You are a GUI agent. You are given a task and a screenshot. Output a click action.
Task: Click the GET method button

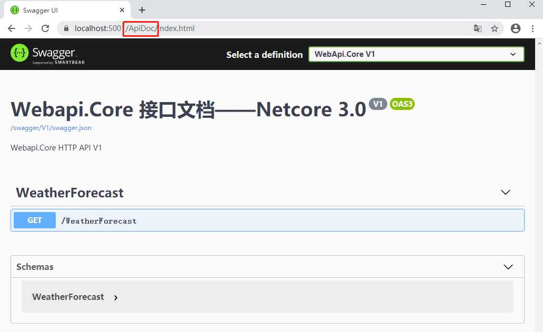click(35, 220)
